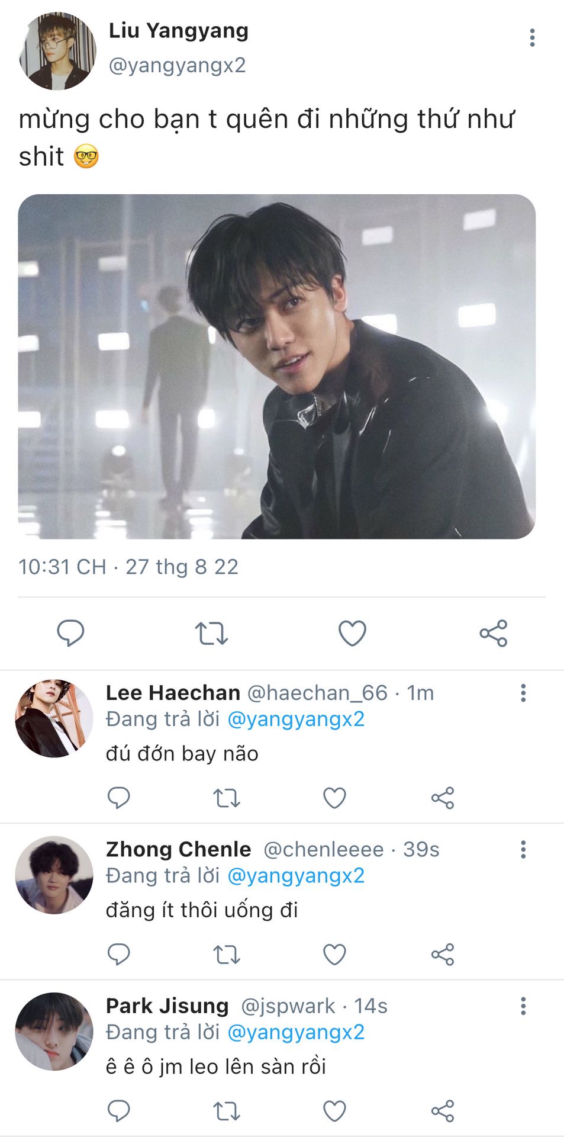Image resolution: width=564 pixels, height=1137 pixels.
Task: Share Lee Haechan's reply
Action: click(x=442, y=798)
